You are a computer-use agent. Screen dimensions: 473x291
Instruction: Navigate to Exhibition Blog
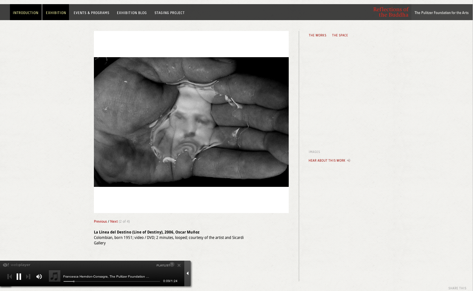coord(132,13)
